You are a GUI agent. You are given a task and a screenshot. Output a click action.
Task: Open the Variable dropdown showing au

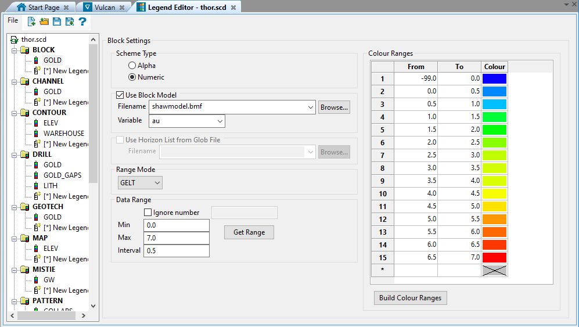(187, 121)
